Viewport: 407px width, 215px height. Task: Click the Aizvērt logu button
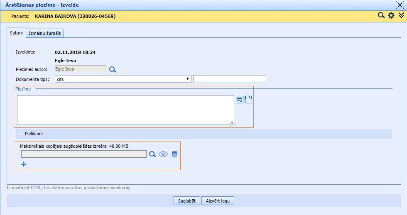click(x=218, y=201)
